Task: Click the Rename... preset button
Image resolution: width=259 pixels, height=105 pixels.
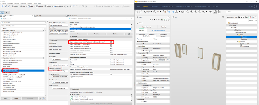Action: [x=97, y=34]
